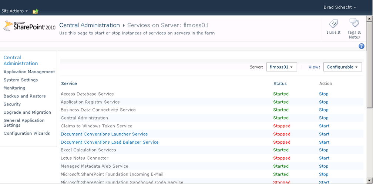Screen dimensions: 373x184
Task: Stop the Access Database Service
Action: tap(323, 94)
